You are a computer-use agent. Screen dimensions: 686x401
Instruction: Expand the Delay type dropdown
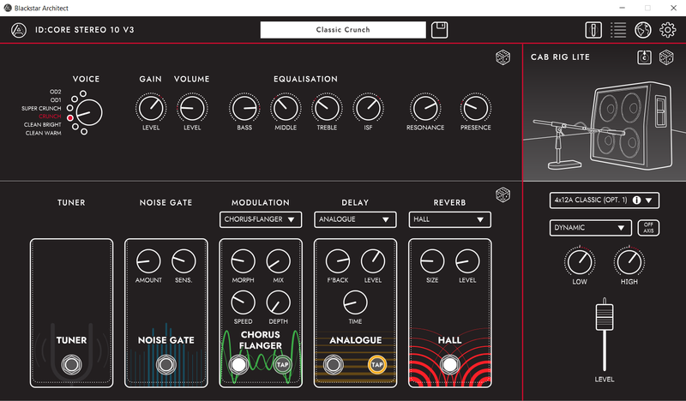point(355,219)
